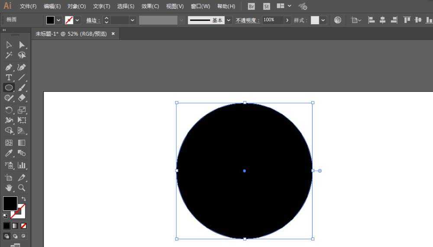Select the Magic Wand tool
433x247 pixels.
pos(9,55)
